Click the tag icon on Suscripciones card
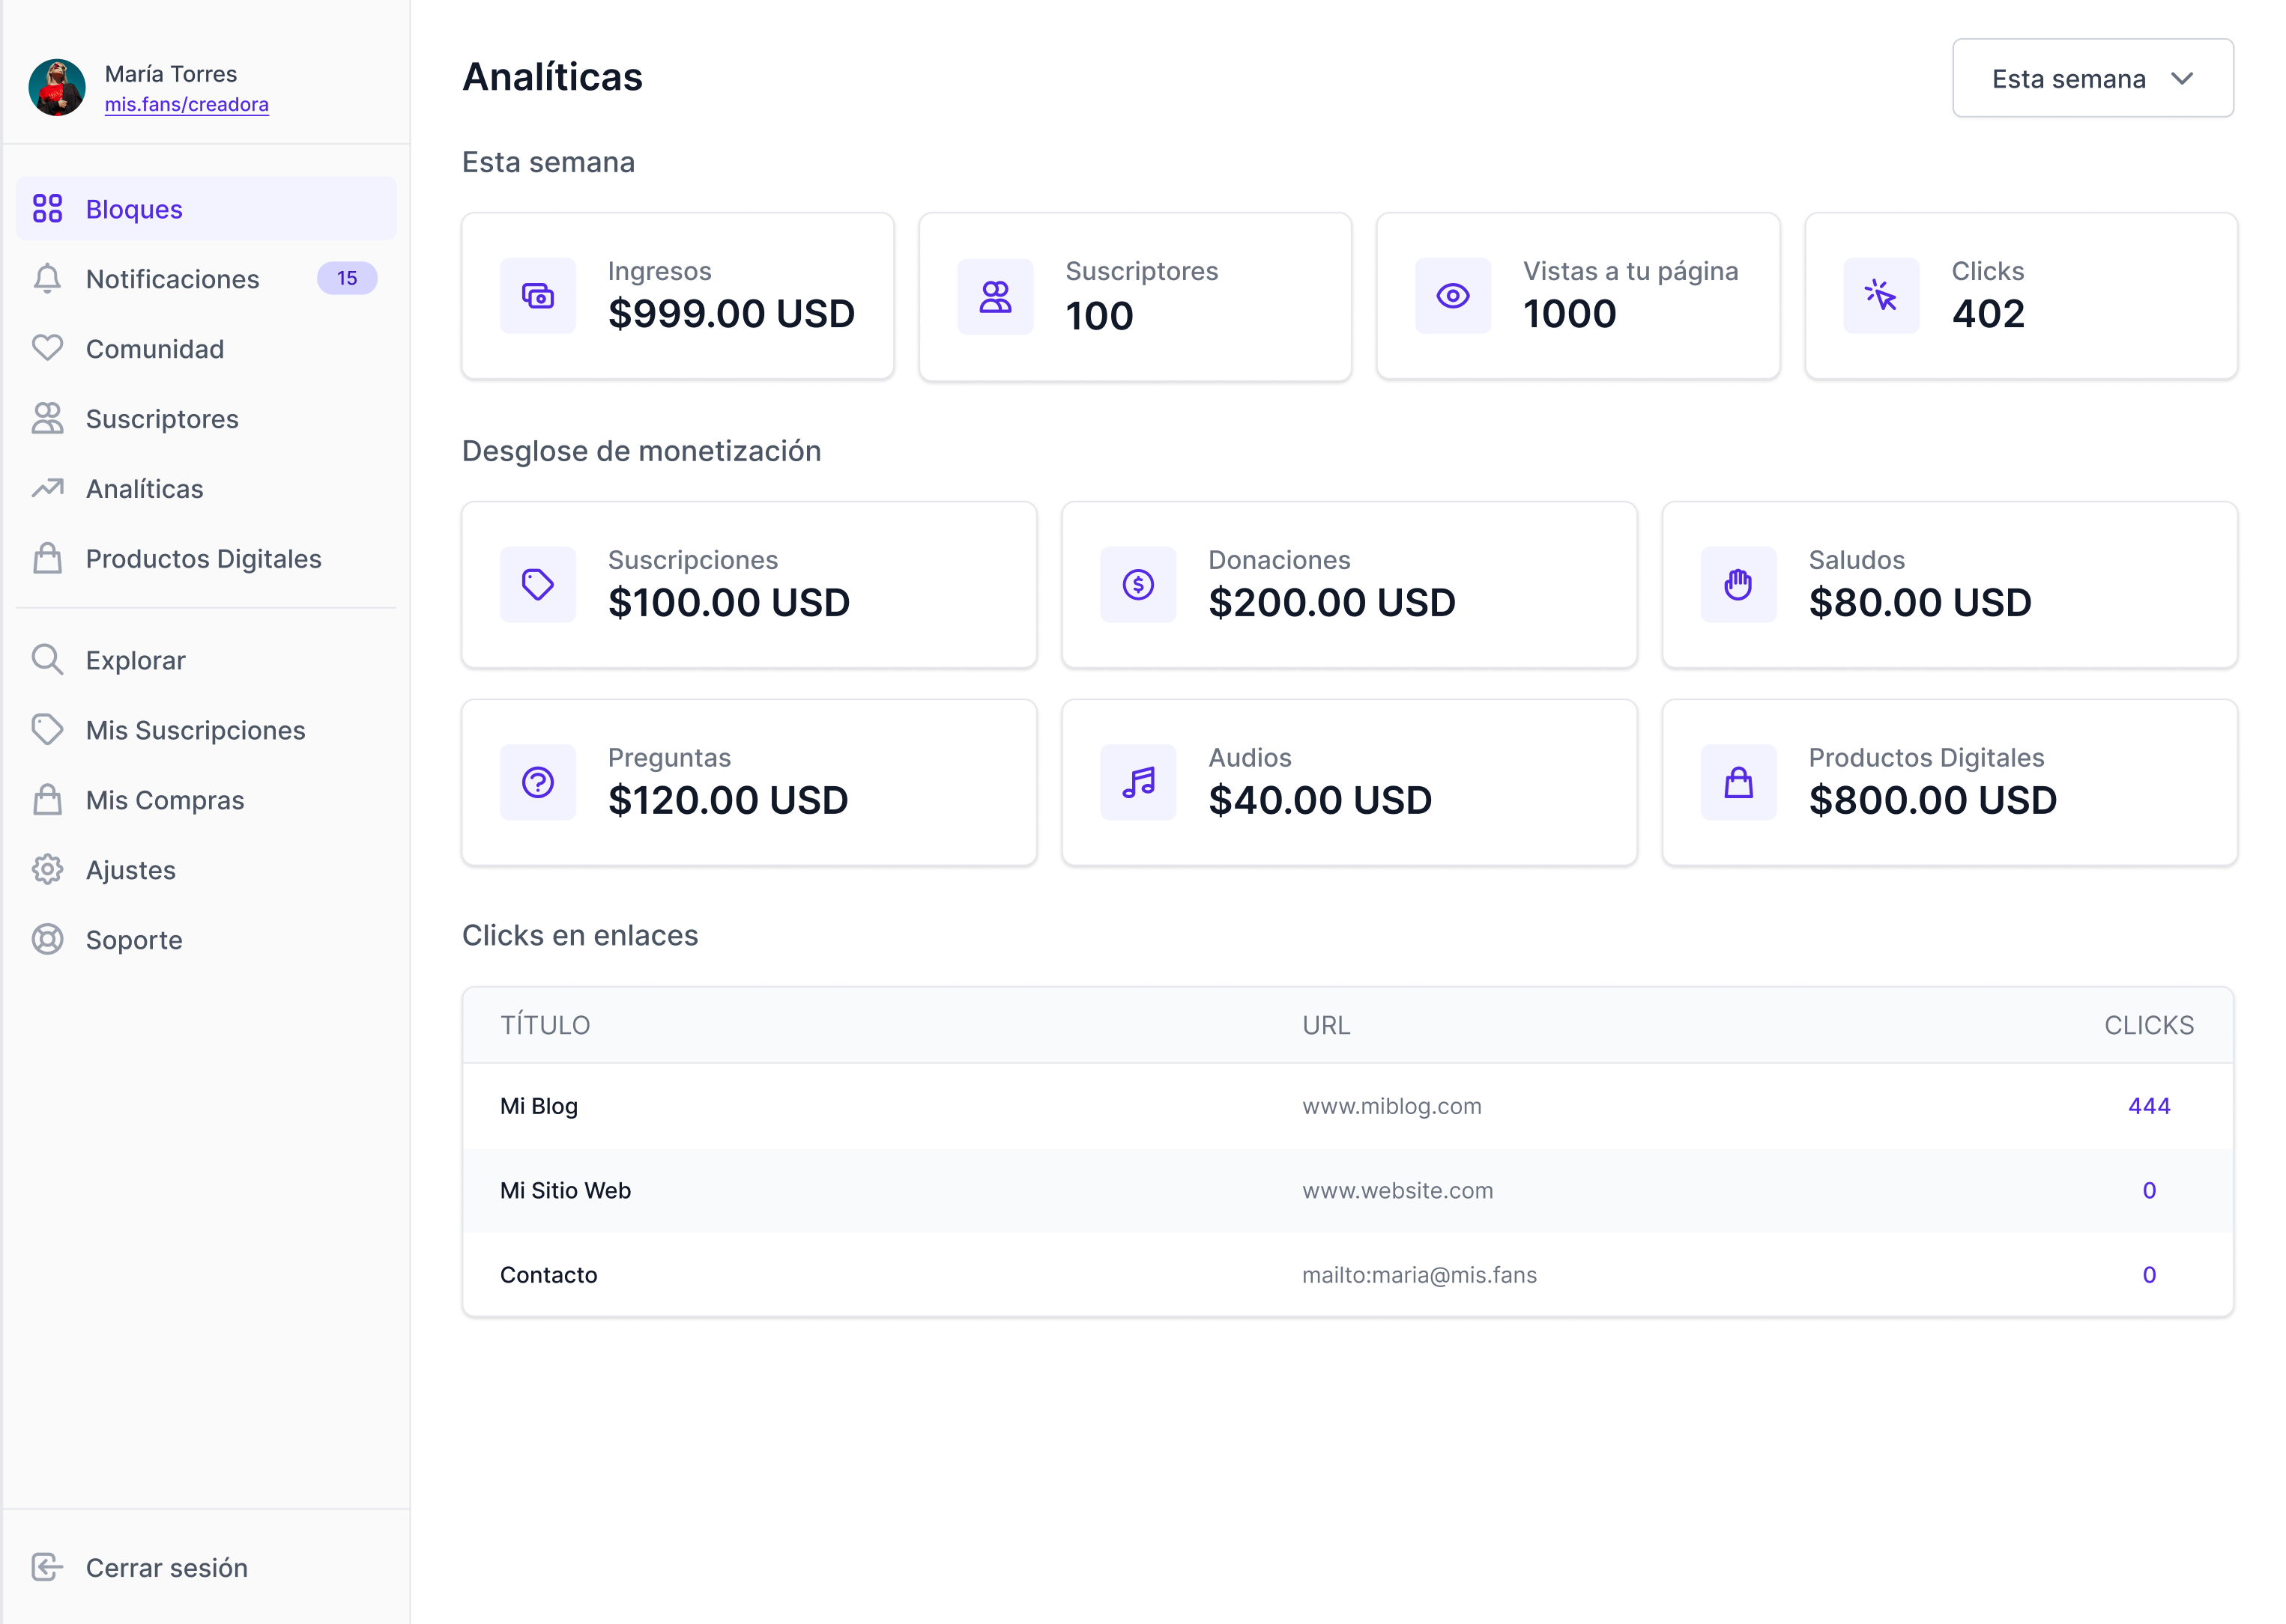Viewport: 2286px width, 1624px height. (538, 585)
